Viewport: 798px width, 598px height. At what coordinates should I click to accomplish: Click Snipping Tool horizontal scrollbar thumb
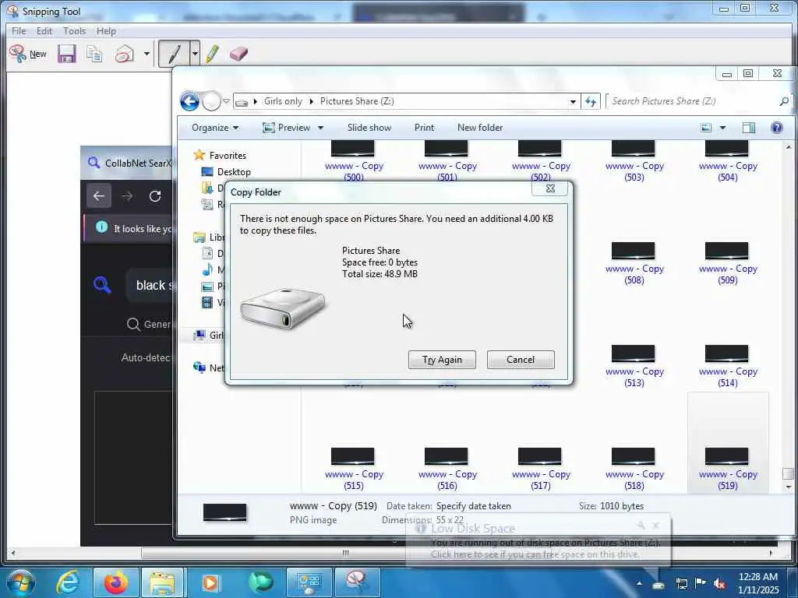coord(346,554)
